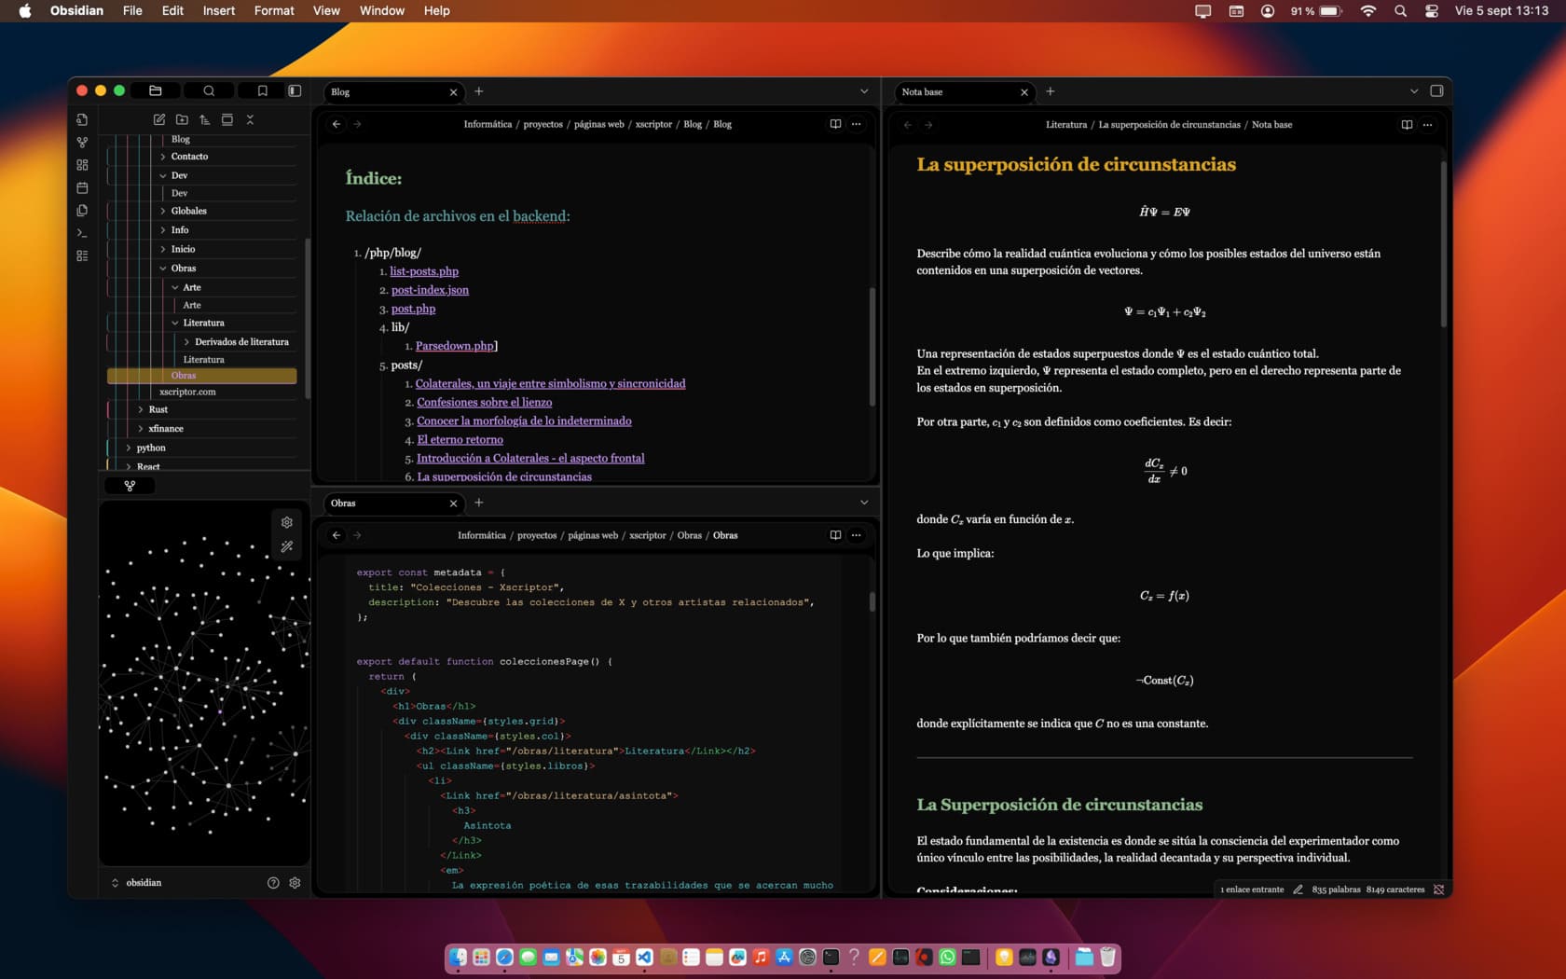
Task: Click the Nota base pane scrollbar
Action: 1443,244
